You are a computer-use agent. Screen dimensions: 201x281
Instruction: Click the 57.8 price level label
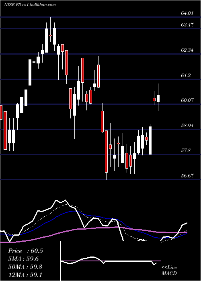(x=186, y=151)
